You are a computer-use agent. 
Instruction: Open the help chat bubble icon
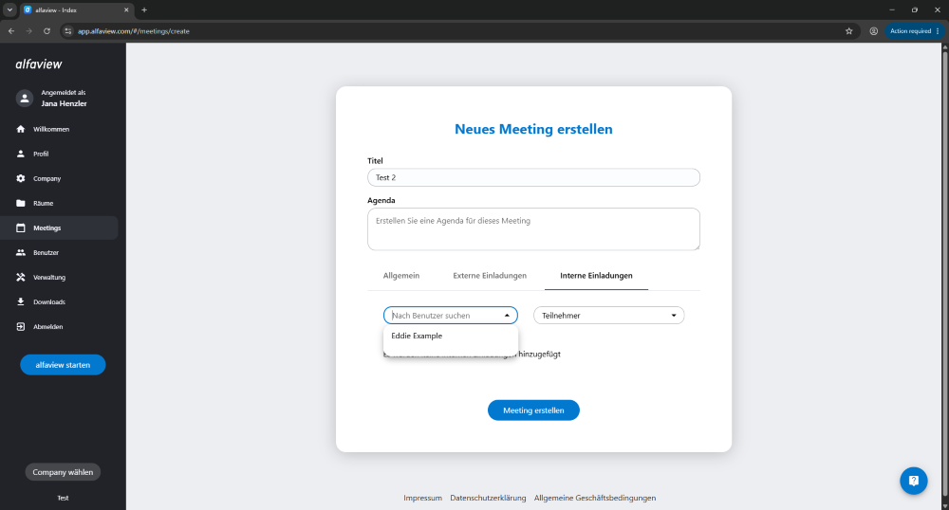click(x=913, y=481)
